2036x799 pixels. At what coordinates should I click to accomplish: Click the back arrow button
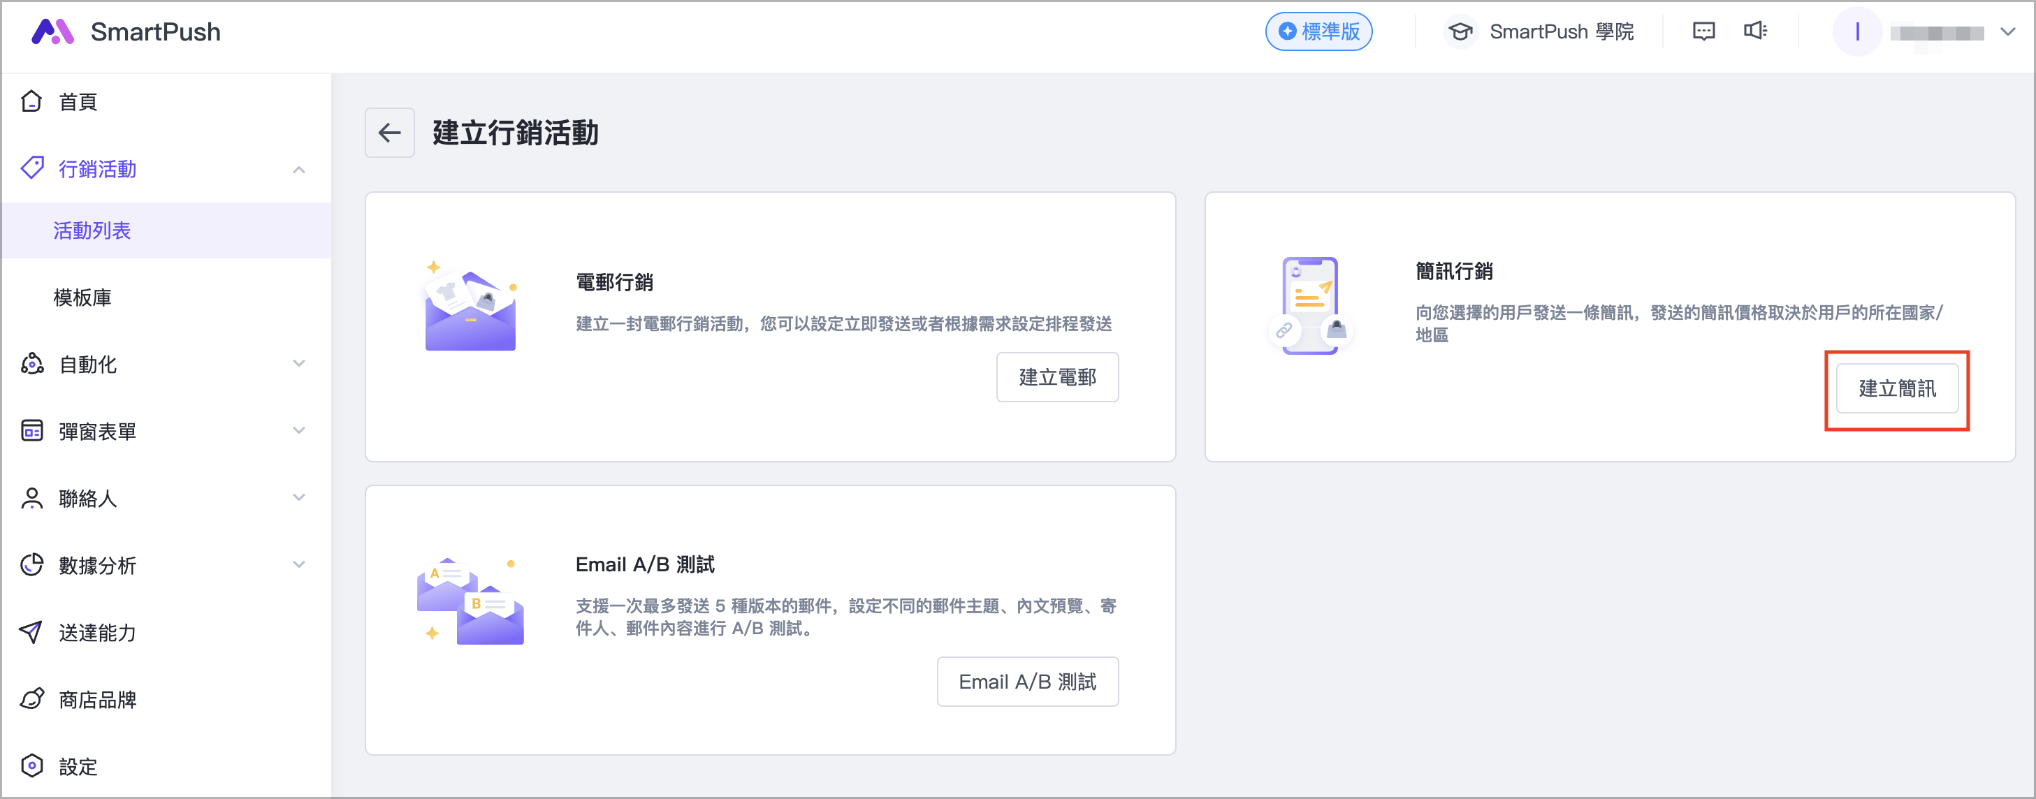pyautogui.click(x=389, y=133)
